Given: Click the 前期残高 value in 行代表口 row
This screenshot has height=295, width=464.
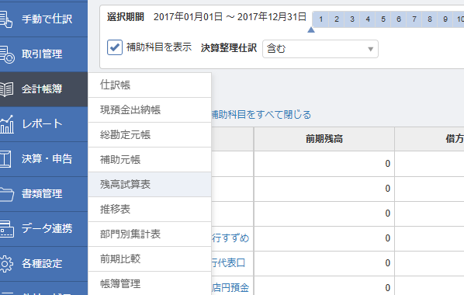Looking at the screenshot, I should [388, 263].
